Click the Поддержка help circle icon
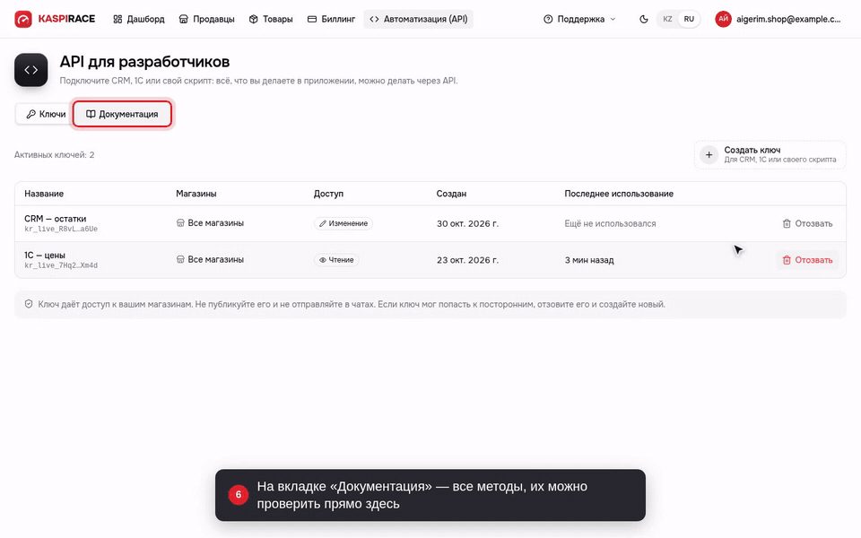The height and width of the screenshot is (538, 861). pos(548,19)
